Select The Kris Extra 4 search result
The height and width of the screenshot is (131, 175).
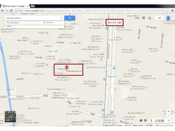click(13, 23)
